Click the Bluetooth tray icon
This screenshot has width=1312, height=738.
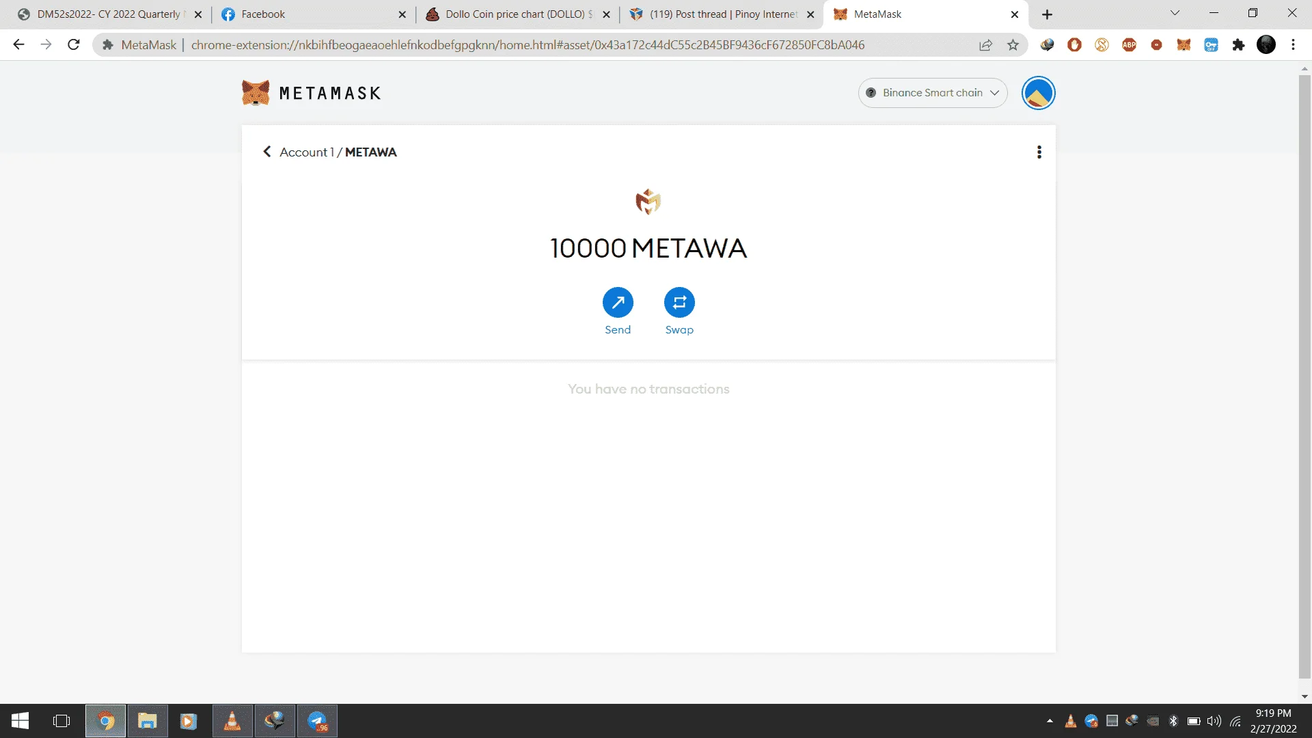(1173, 721)
